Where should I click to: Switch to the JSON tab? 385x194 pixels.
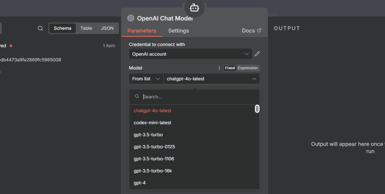coord(107,28)
